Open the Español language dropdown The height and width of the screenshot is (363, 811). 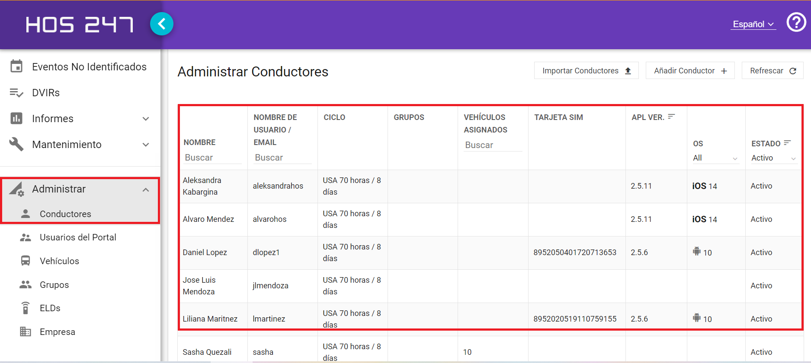point(753,24)
